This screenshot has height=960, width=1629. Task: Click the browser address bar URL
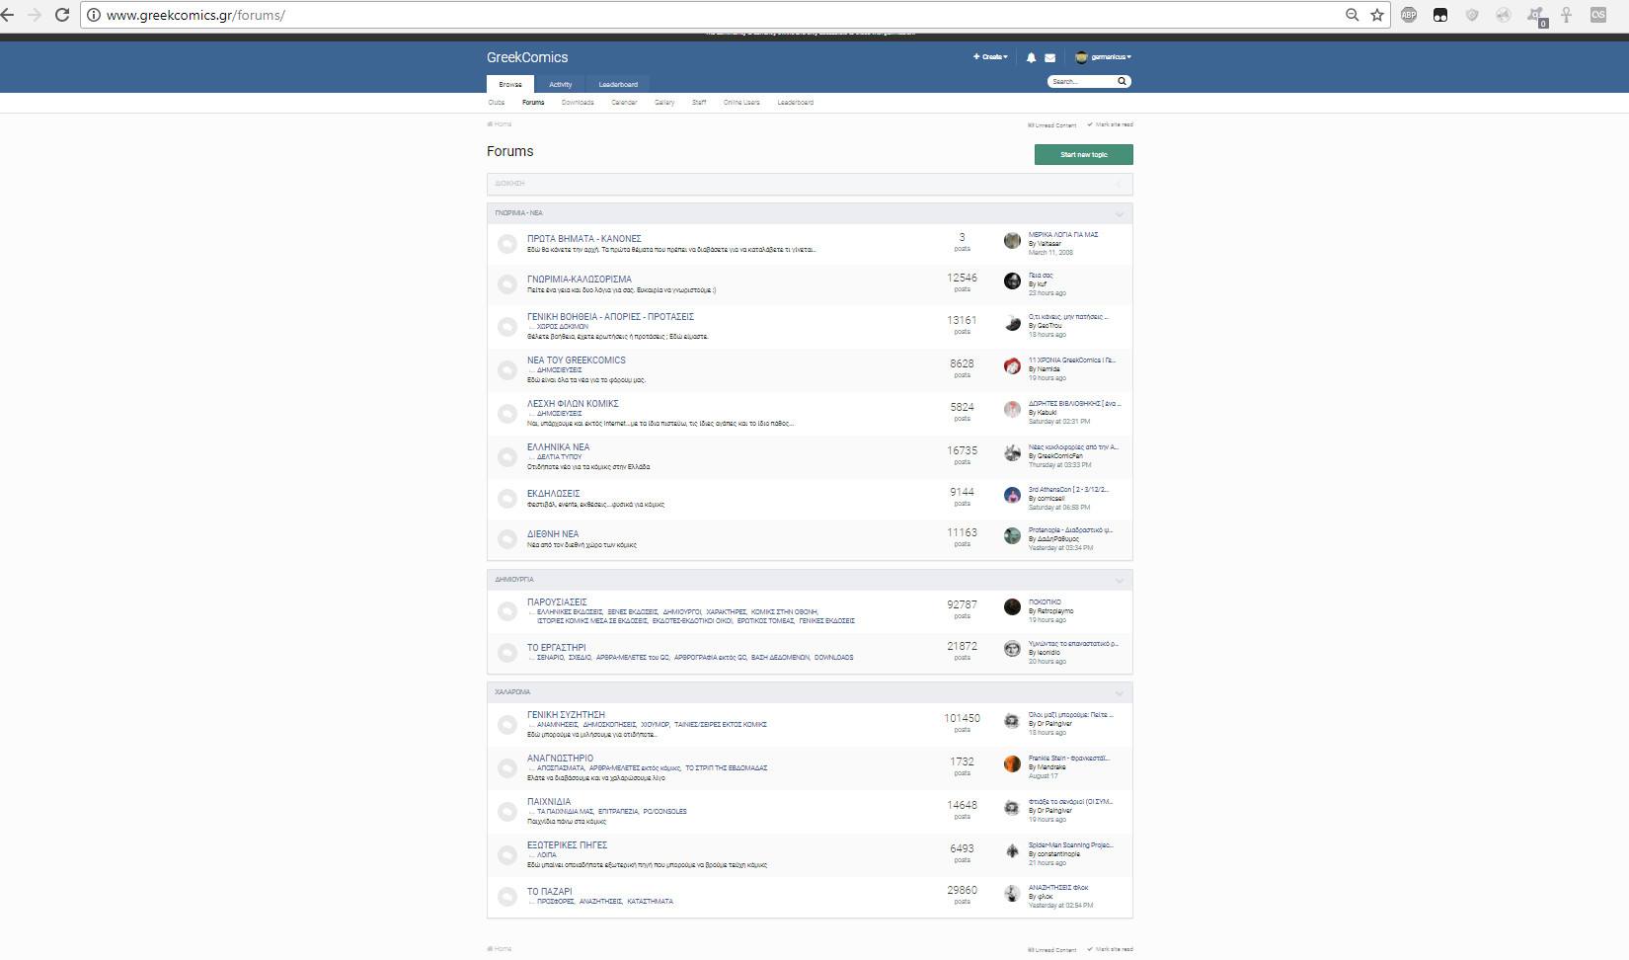pos(195,15)
